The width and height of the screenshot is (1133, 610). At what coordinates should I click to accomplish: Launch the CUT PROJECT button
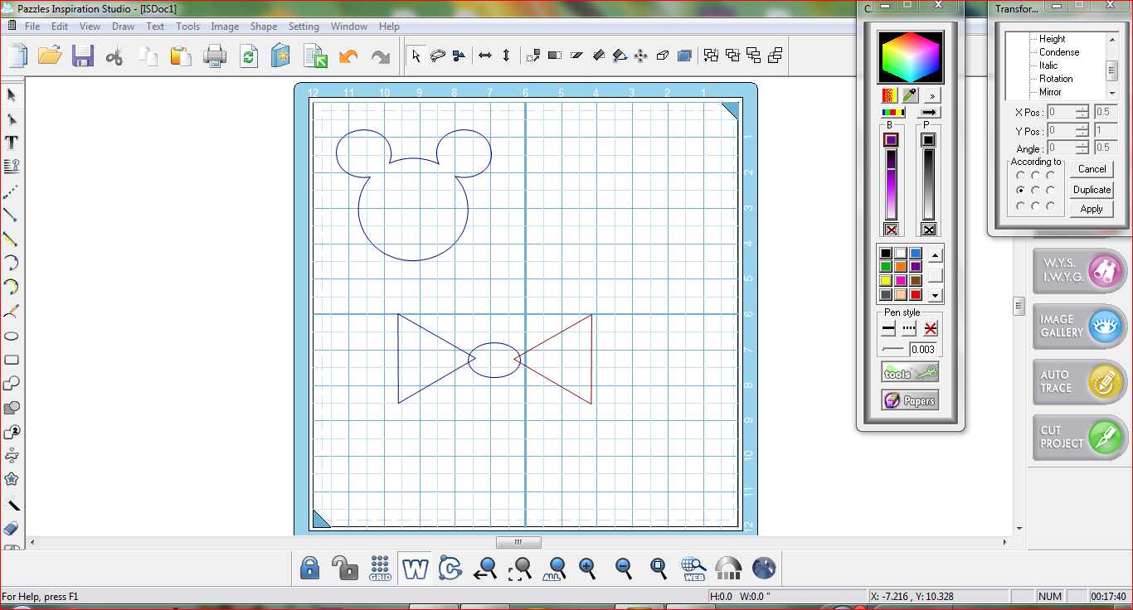click(x=1080, y=437)
